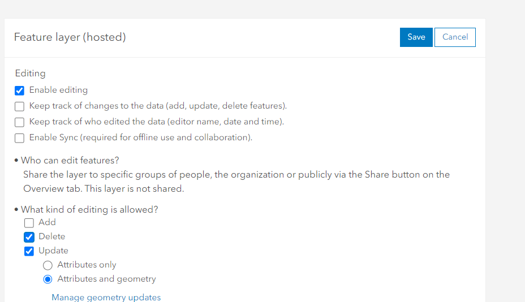
Task: Uncheck the Update editing checkbox
Action: (x=29, y=251)
